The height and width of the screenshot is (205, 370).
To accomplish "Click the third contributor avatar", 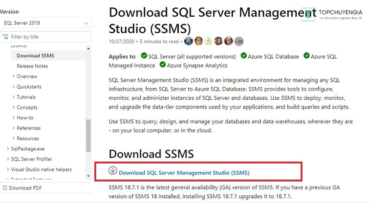I will coord(209,41).
